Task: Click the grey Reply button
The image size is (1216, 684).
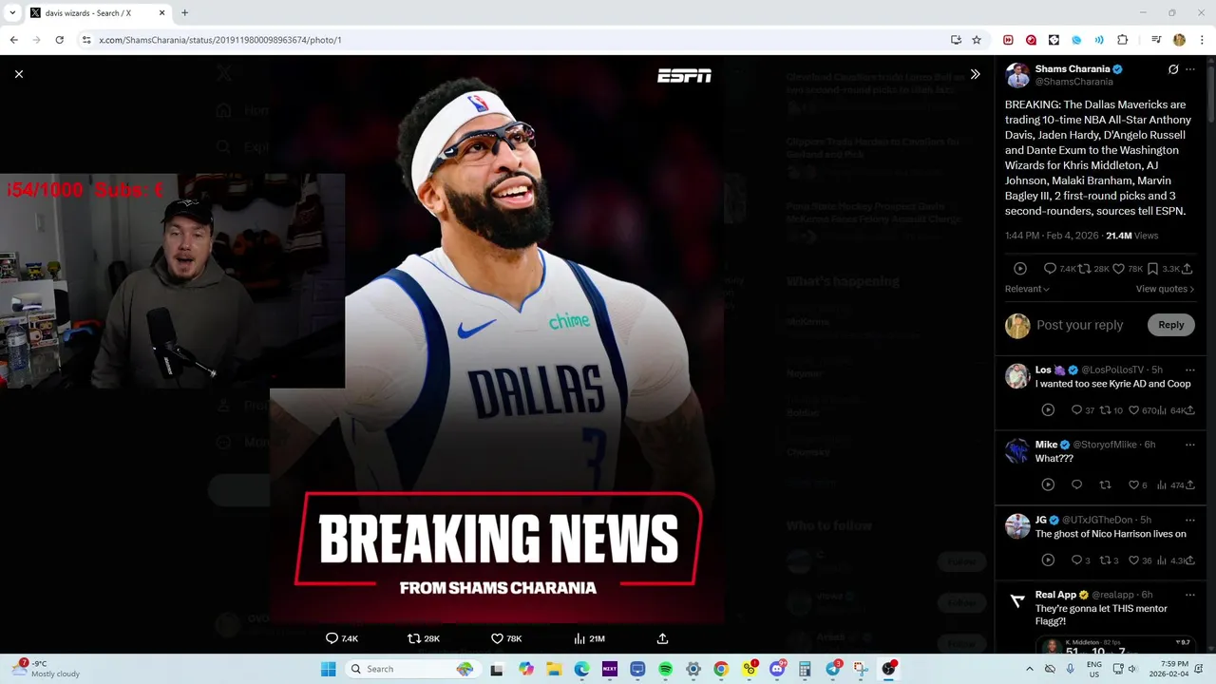Action: (x=1170, y=325)
